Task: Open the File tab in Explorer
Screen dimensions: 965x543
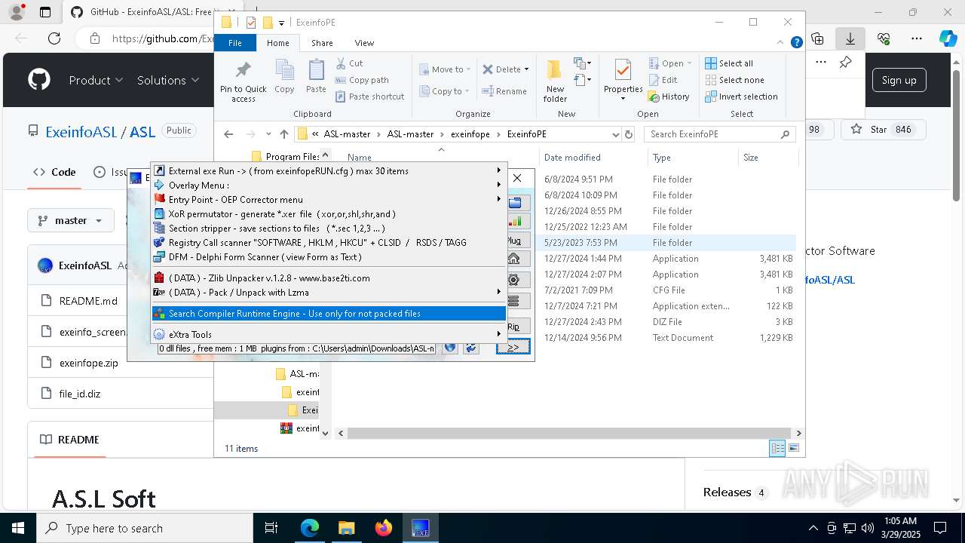Action: click(235, 43)
